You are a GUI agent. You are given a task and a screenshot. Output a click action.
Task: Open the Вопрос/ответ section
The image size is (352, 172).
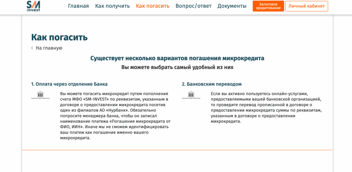[194, 6]
